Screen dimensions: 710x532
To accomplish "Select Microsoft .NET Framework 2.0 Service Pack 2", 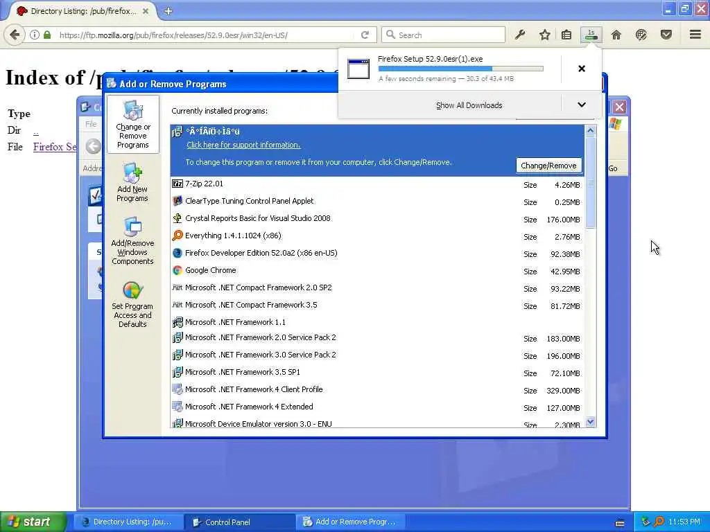I will pos(377,338).
